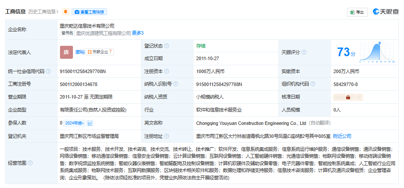Select registration number 500112000134678
404x188 pixels.
click(x=79, y=84)
